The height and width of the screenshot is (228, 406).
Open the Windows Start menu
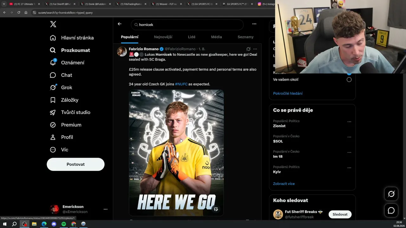pyautogui.click(x=5, y=224)
